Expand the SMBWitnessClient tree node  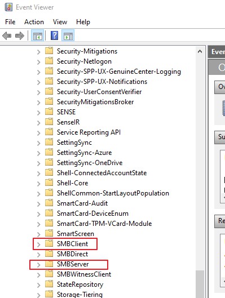(x=38, y=275)
